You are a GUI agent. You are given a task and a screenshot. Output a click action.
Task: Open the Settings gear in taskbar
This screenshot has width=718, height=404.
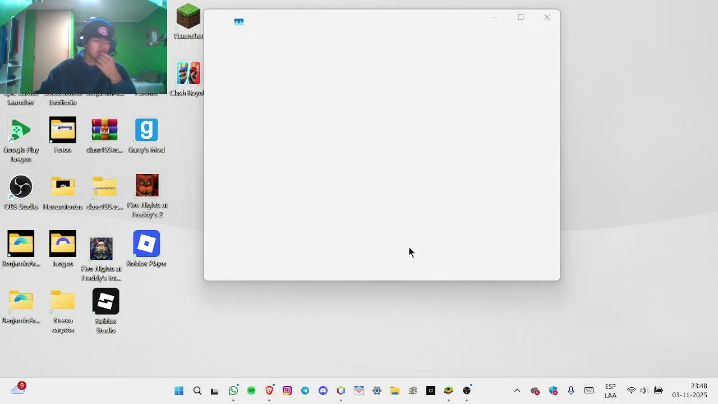coord(377,391)
